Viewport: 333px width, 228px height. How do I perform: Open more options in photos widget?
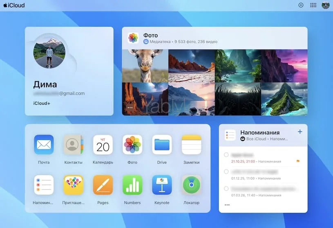click(130, 108)
